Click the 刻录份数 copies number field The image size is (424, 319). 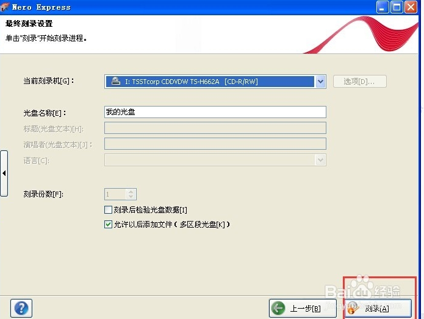115,194
